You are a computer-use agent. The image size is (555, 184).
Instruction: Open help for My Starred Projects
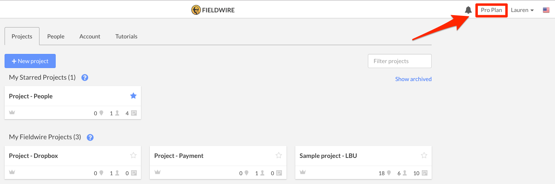(85, 78)
